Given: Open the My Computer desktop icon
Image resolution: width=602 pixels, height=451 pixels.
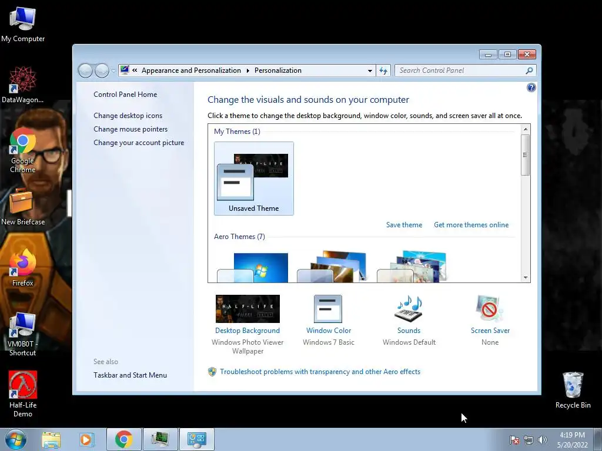Looking at the screenshot, I should 23,25.
